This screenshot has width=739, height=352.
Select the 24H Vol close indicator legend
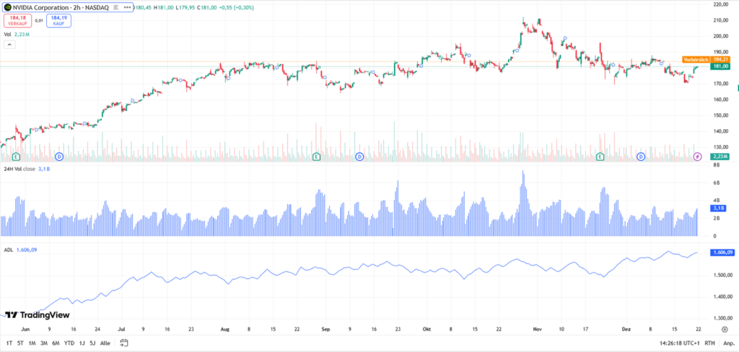(x=27, y=168)
